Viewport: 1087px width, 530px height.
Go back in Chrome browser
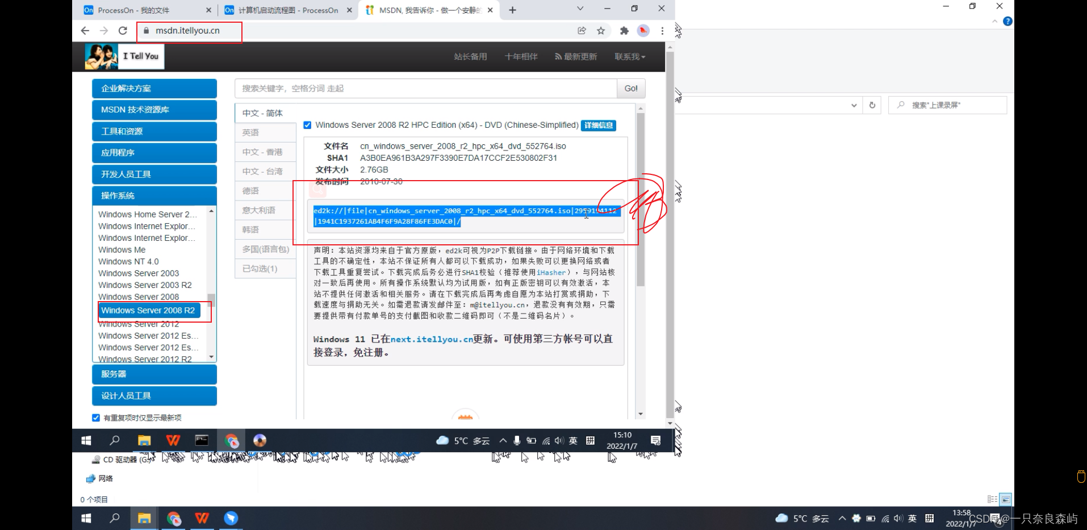tap(85, 31)
